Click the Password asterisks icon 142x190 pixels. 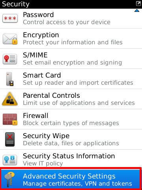(10, 18)
